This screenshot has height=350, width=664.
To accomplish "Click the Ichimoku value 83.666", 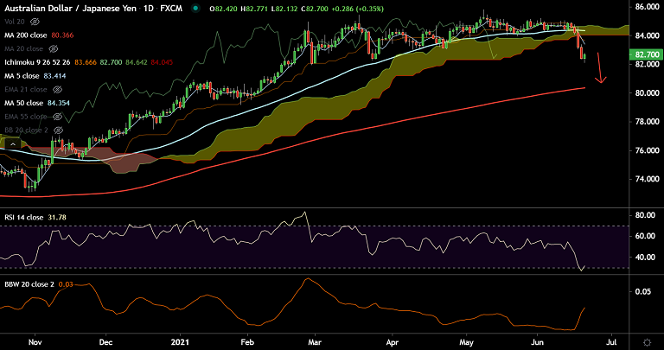I will (x=85, y=62).
